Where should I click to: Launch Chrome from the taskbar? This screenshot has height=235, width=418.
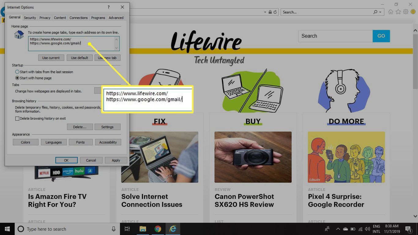(158, 229)
